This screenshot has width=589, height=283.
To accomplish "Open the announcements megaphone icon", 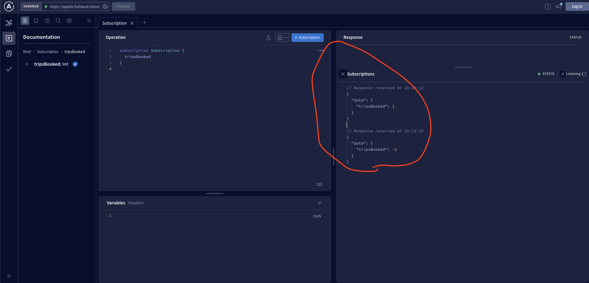I will click(559, 6).
